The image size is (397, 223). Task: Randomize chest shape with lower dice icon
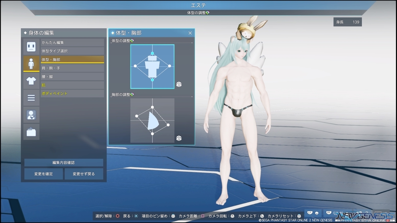(x=179, y=138)
